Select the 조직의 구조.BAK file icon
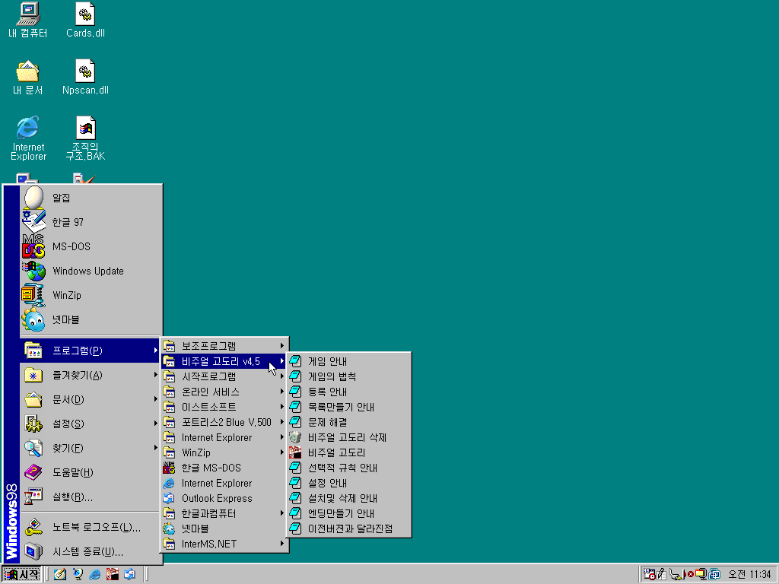 pyautogui.click(x=85, y=138)
